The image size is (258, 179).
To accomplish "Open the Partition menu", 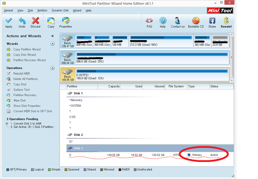I will point(42,11).
